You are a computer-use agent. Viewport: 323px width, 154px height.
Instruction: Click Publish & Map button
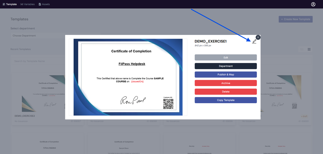(226, 74)
